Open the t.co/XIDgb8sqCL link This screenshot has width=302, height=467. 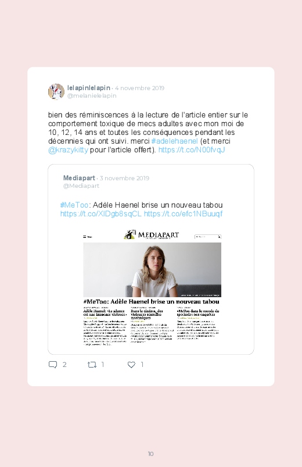(101, 213)
